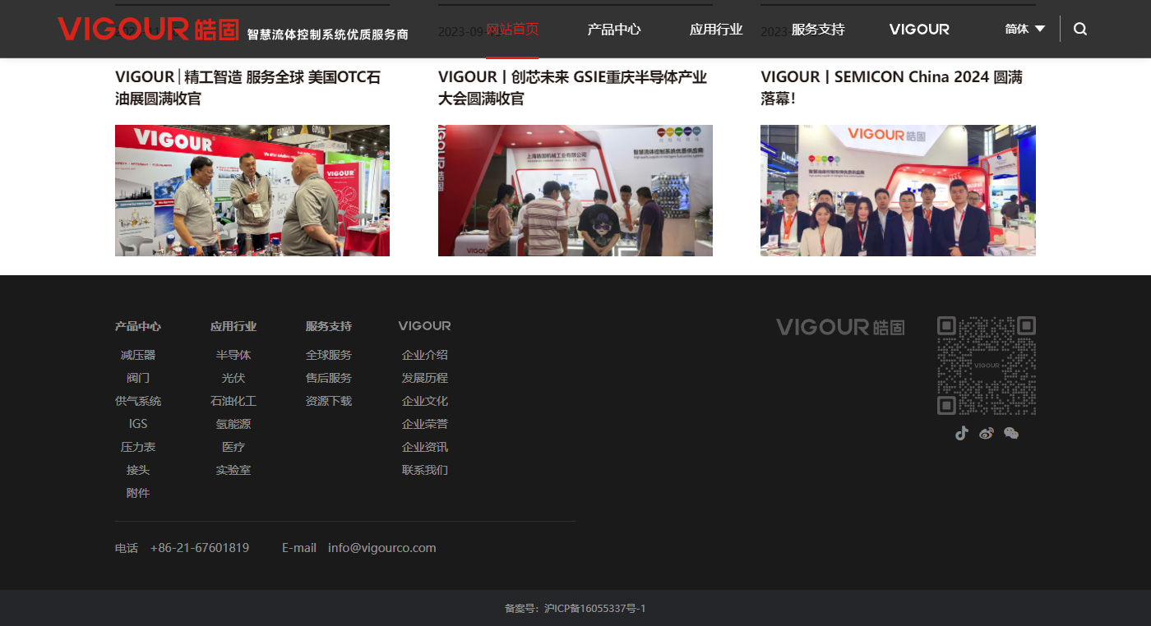The image size is (1151, 626).
Task: Go to 网站首页 in the navigation bar
Action: coord(512,30)
